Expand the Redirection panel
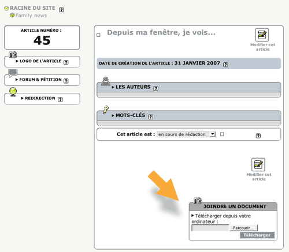The width and height of the screenshot is (289, 252). pos(38,98)
